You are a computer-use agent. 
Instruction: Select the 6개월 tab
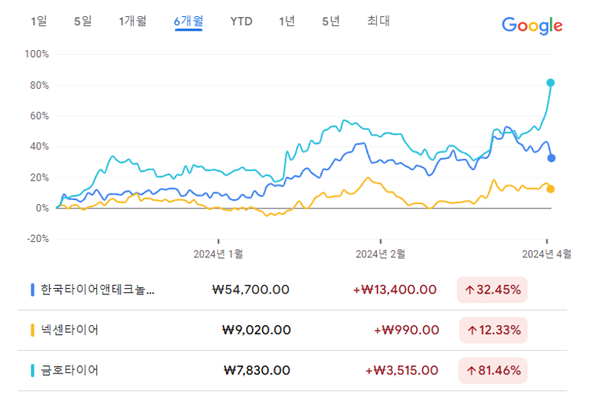189,22
